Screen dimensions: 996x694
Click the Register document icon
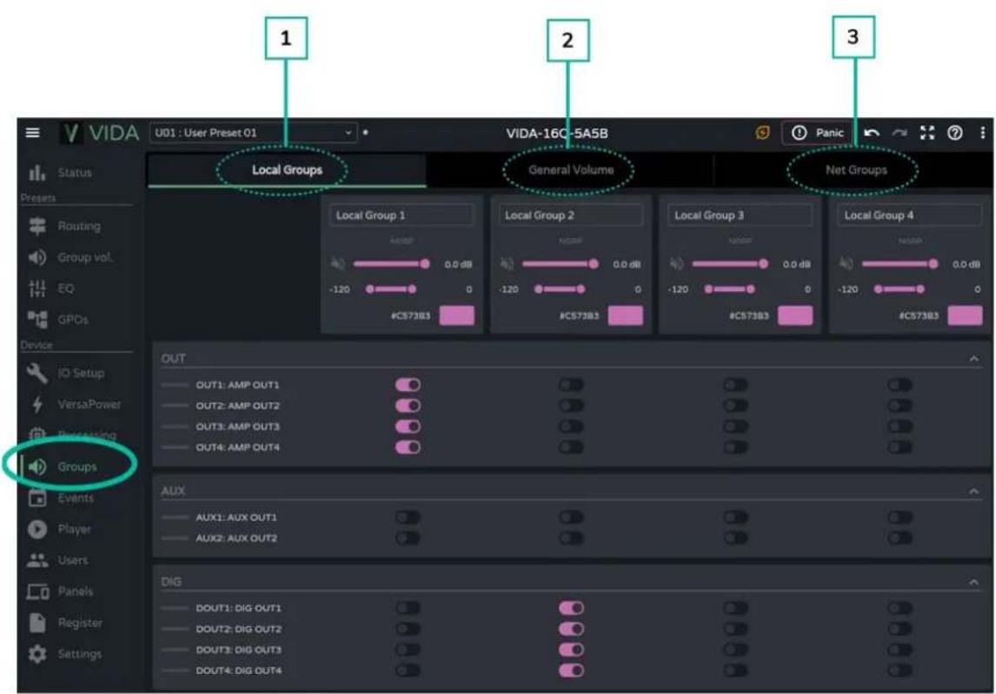pyautogui.click(x=37, y=622)
